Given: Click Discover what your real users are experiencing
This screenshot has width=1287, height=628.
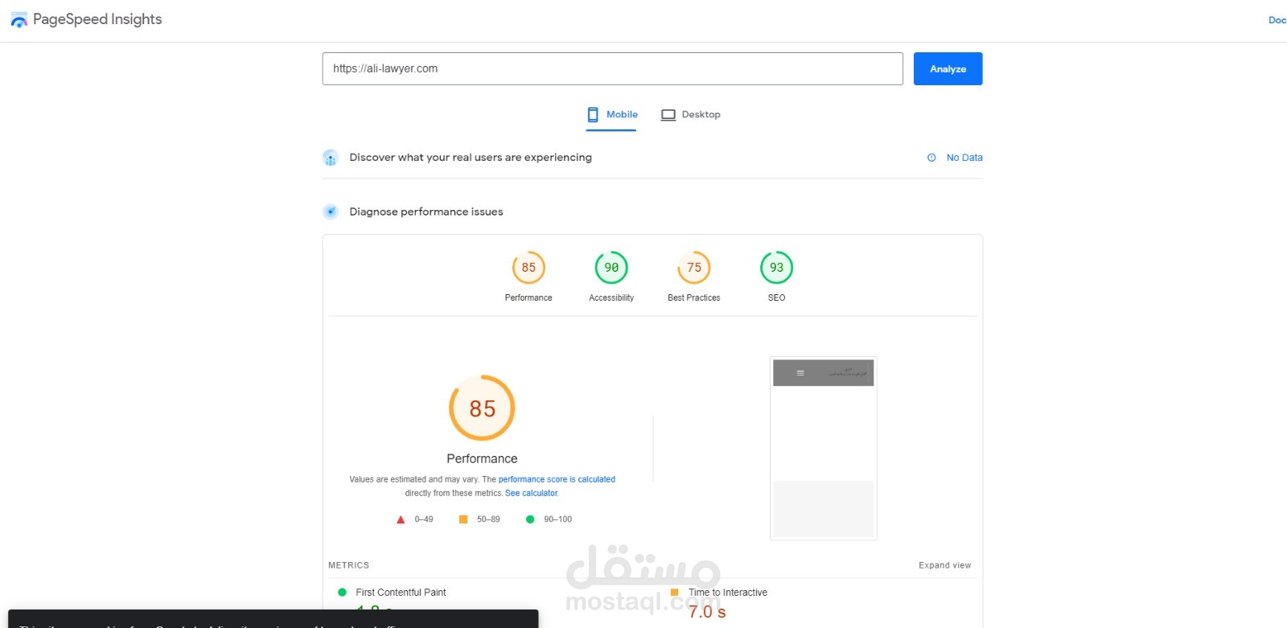Looking at the screenshot, I should (471, 158).
